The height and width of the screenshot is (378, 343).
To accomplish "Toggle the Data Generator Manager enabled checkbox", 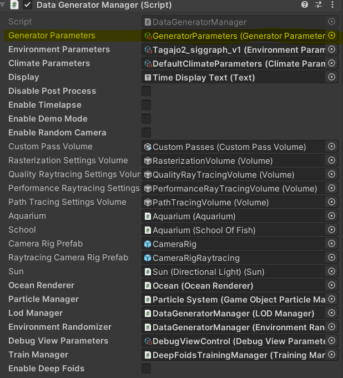I will (28, 5).
